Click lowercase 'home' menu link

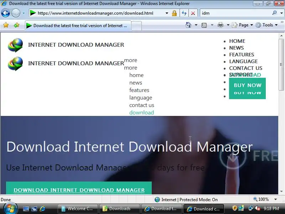[136, 75]
